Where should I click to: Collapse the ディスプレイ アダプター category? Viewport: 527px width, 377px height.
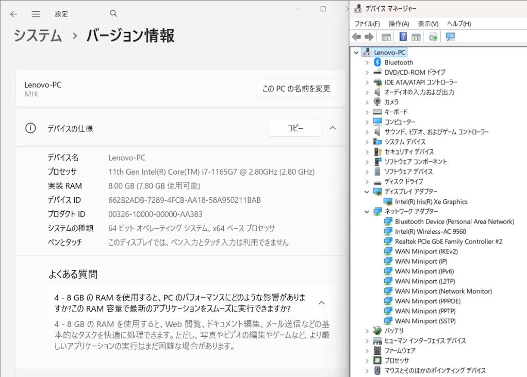coord(367,192)
